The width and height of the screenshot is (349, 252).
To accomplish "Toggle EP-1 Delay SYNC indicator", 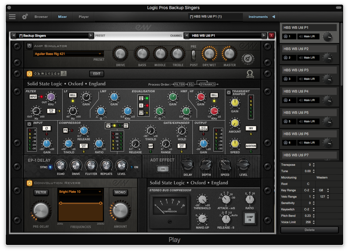I will (x=50, y=167).
